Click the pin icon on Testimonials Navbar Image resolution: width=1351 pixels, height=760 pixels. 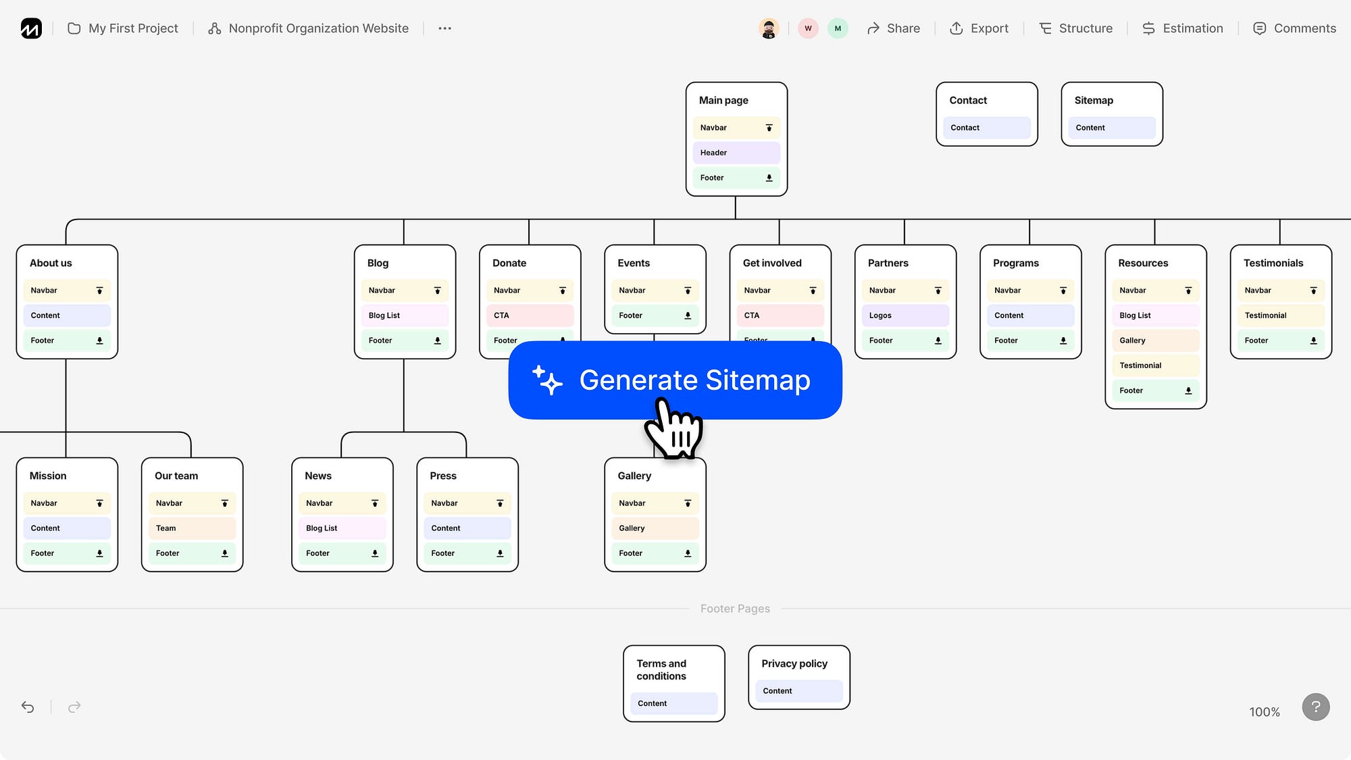[x=1313, y=290]
